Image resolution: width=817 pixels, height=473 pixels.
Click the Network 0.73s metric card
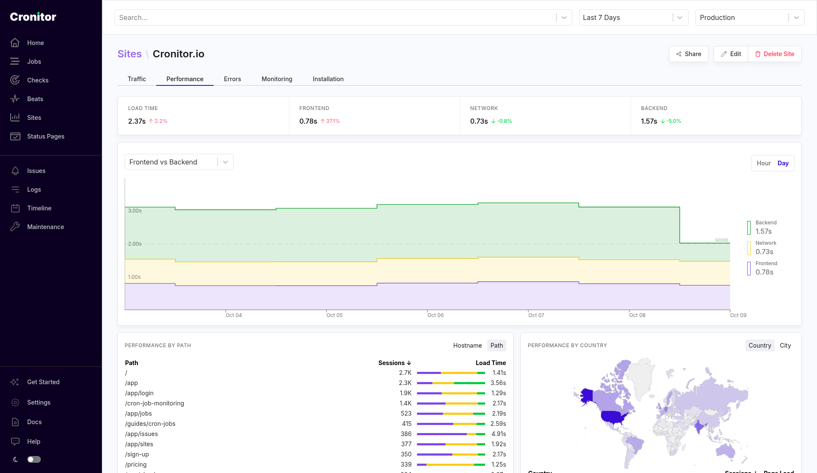[545, 116]
